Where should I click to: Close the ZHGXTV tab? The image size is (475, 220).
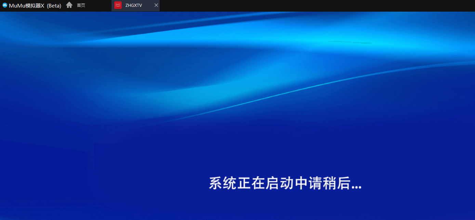point(156,5)
